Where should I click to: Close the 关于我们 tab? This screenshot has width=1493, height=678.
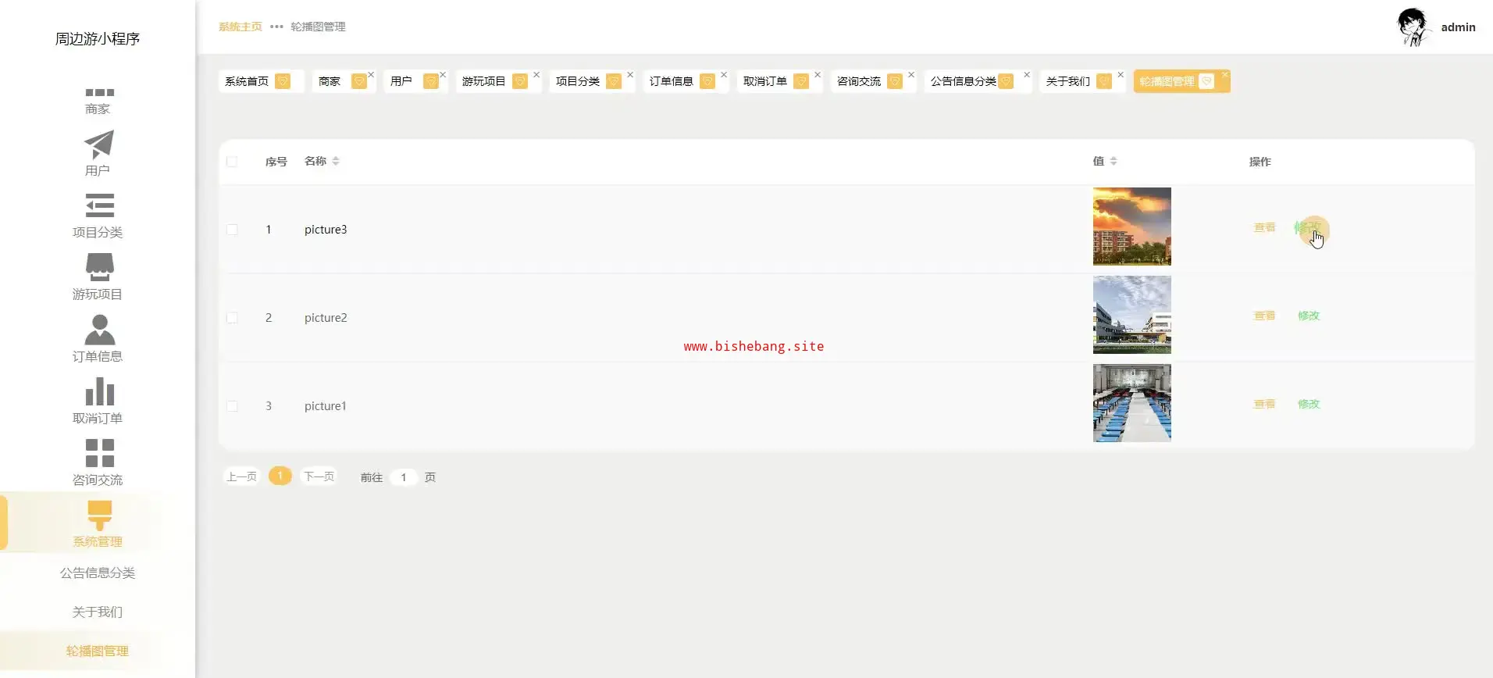1121,75
